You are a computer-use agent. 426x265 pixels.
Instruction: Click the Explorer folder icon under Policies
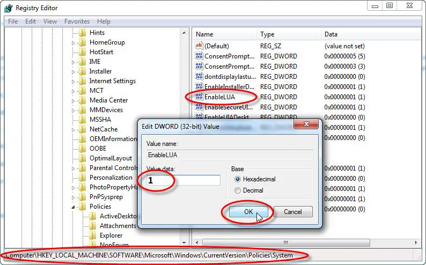pos(93,235)
